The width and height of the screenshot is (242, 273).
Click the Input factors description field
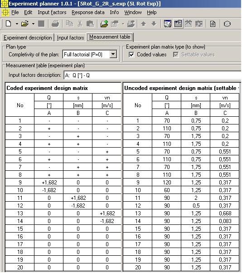tap(153, 75)
